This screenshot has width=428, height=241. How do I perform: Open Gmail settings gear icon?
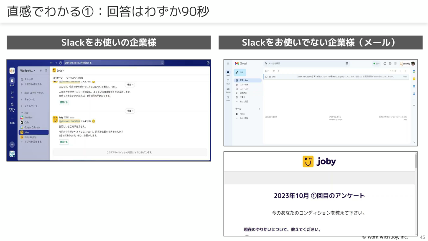point(390,64)
